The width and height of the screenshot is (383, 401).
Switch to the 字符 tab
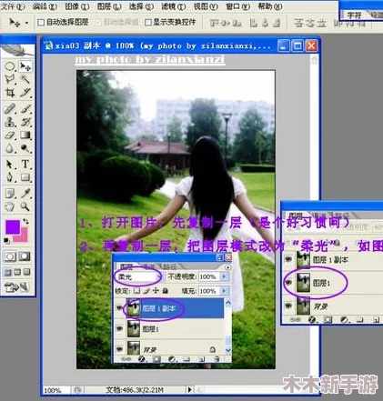[354, 15]
